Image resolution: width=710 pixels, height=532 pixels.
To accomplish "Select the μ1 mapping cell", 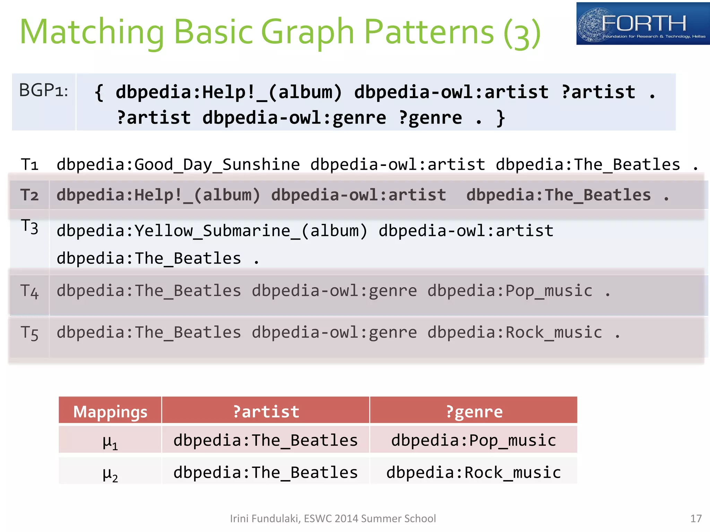I will tap(110, 440).
